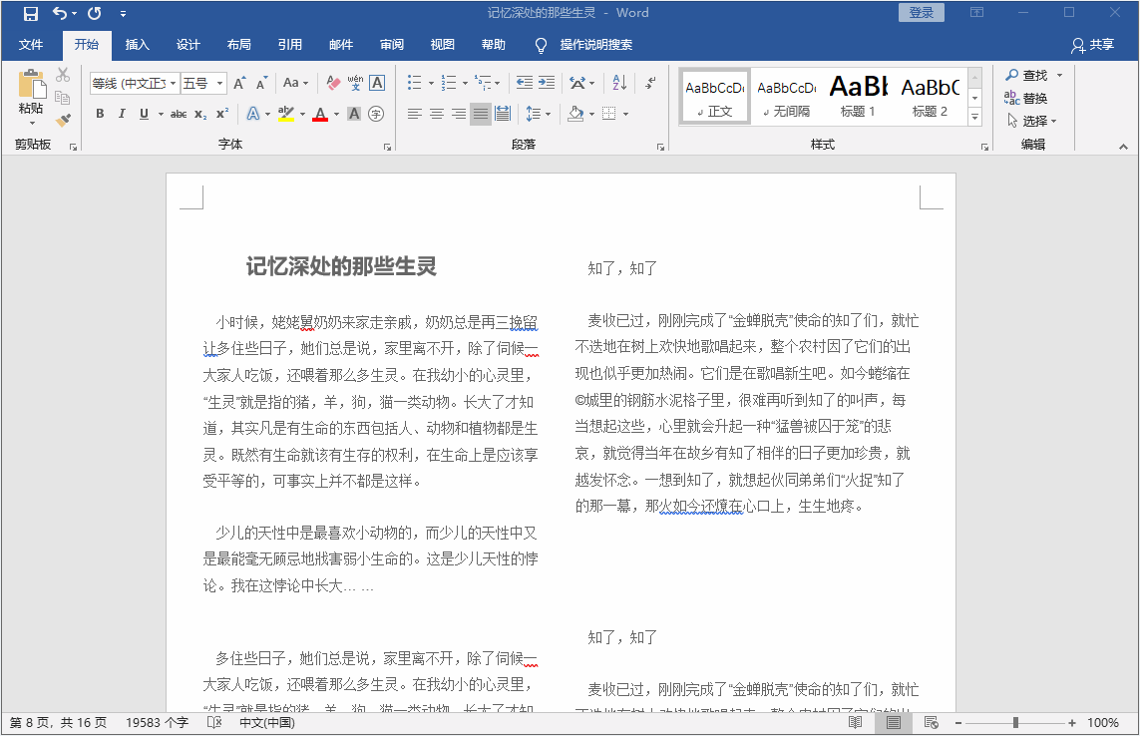Click the 登录 sign-in button
The height and width of the screenshot is (736, 1140).
pyautogui.click(x=921, y=13)
